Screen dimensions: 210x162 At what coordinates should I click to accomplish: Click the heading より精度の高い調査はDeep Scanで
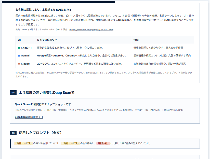pyautogui.click(x=46, y=93)
